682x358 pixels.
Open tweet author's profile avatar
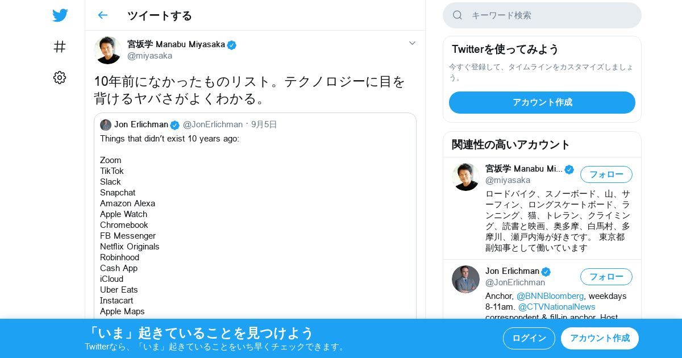107,50
